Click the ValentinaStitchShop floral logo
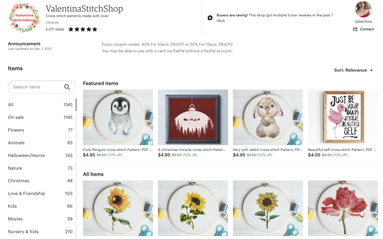 tap(24, 18)
